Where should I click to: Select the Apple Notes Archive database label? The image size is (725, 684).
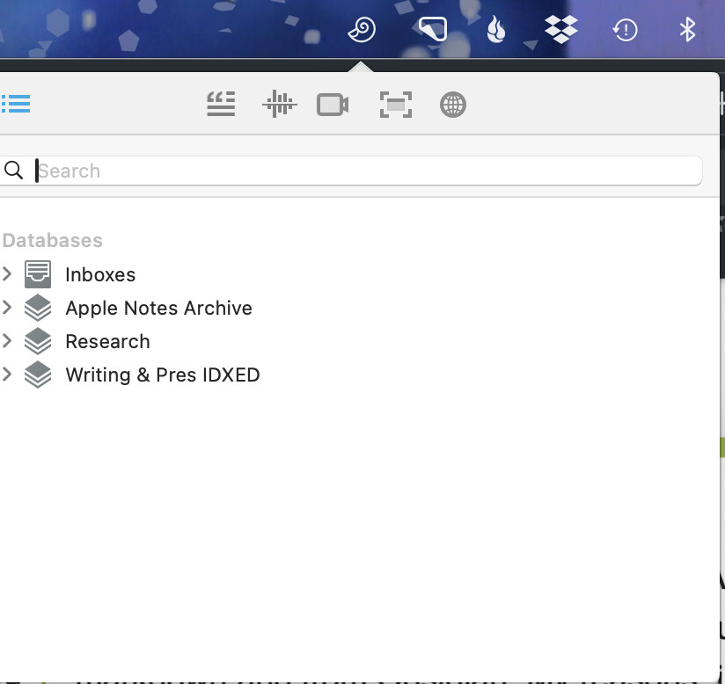coord(158,308)
